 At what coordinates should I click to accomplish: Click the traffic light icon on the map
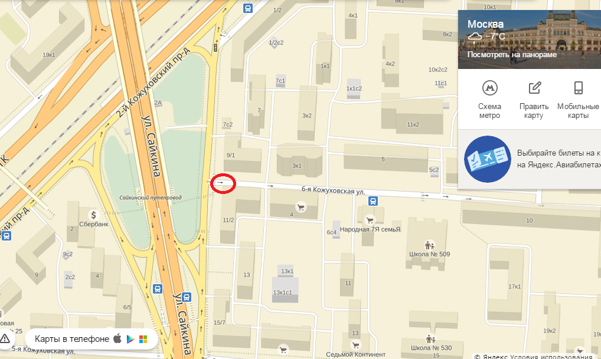(215, 48)
